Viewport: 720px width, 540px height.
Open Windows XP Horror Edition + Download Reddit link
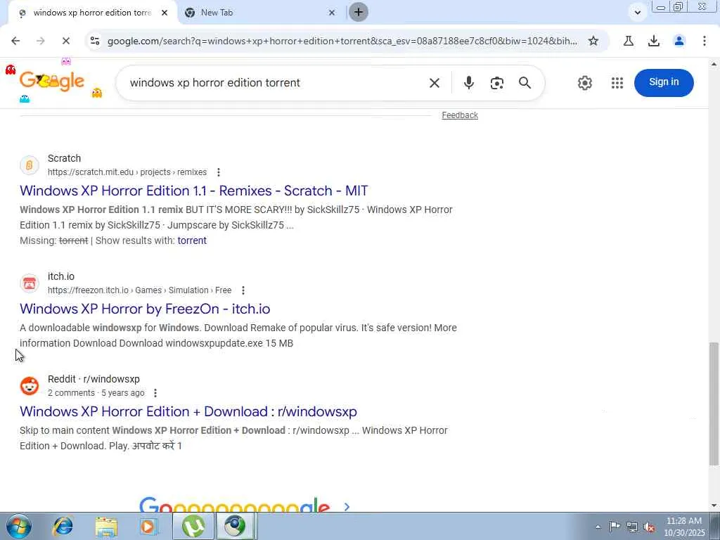click(x=188, y=411)
